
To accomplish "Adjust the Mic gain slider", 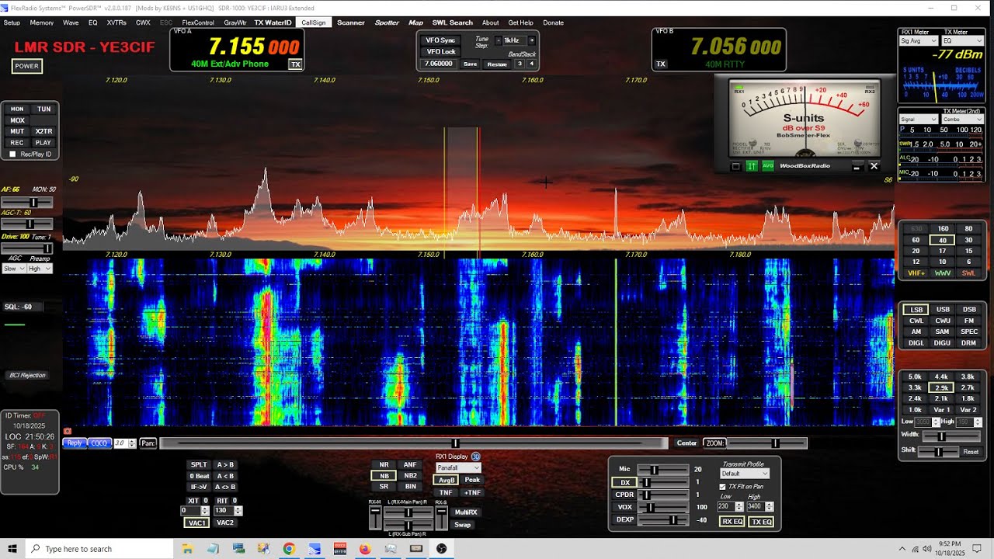I will point(662,470).
